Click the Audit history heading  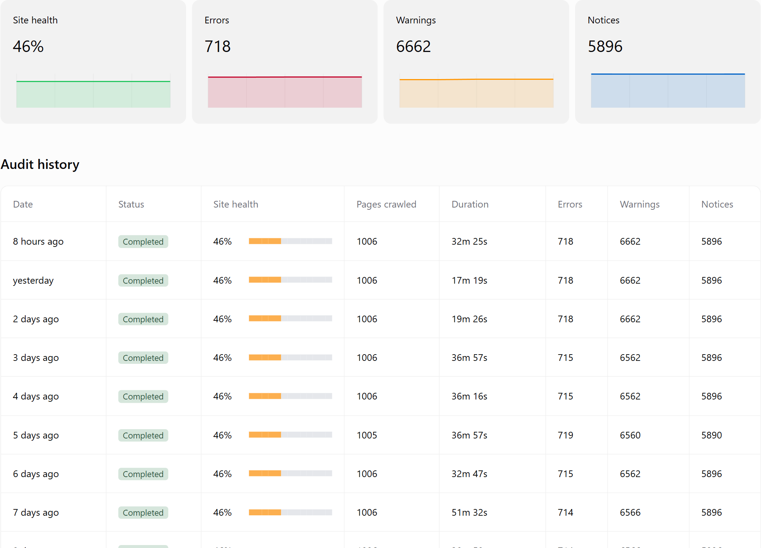(x=40, y=164)
